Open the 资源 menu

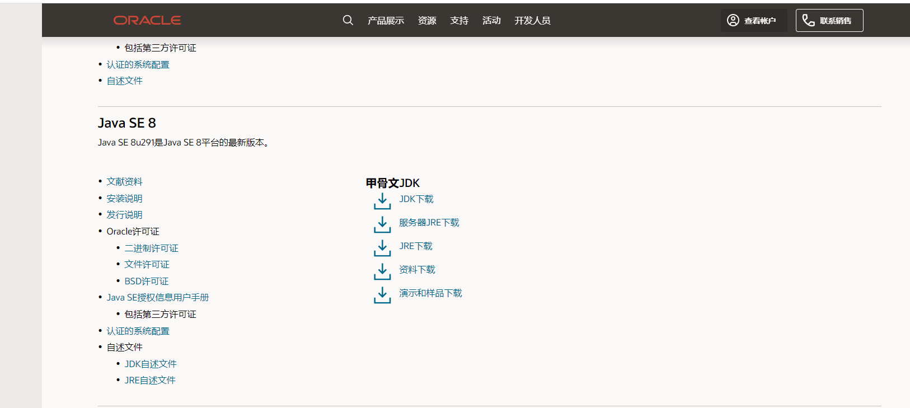tap(427, 21)
